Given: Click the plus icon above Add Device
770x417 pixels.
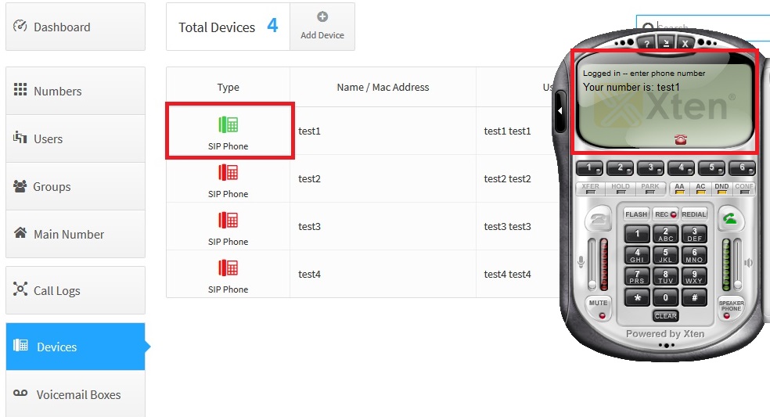Looking at the screenshot, I should 322,17.
